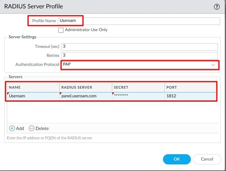Click the Retries input field

tap(140, 56)
